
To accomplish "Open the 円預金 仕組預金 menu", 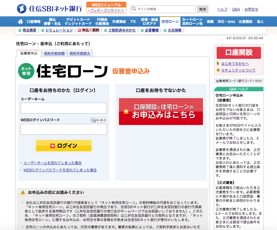I will [102, 21].
